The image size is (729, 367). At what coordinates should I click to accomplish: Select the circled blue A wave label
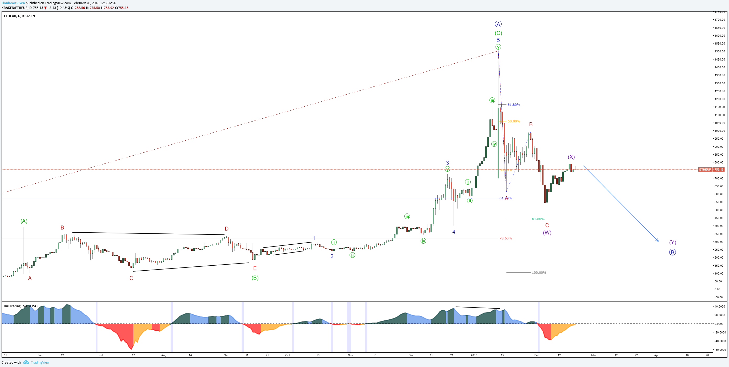click(498, 24)
